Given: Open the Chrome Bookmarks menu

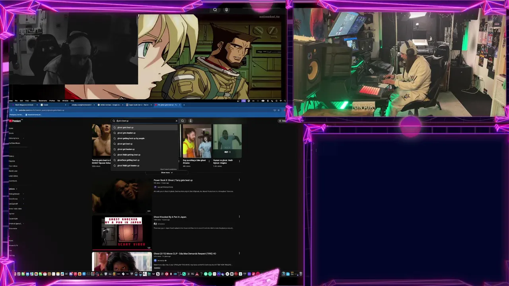Looking at the screenshot, I should 43,100.
